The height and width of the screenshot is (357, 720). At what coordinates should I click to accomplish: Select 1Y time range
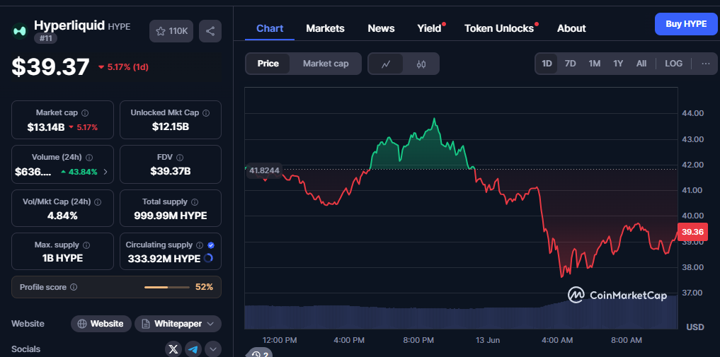click(x=618, y=64)
